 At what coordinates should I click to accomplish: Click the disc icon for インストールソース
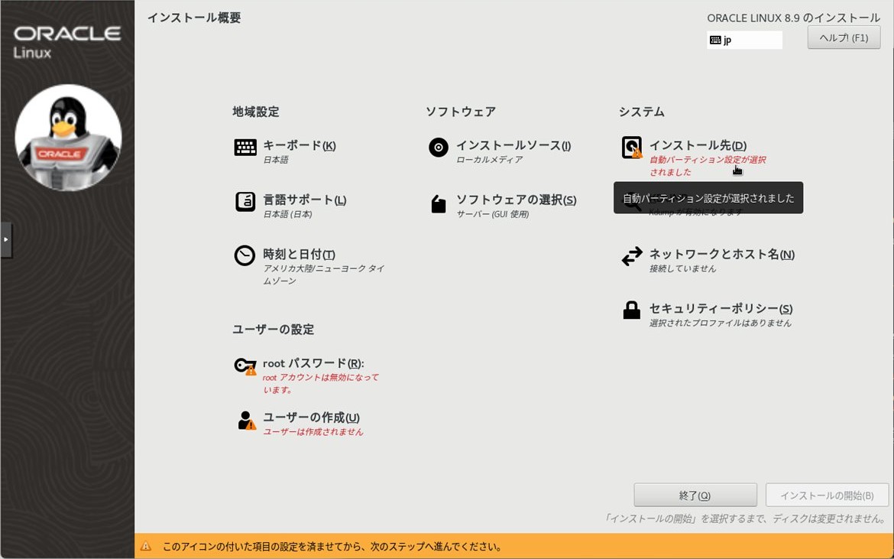439,147
